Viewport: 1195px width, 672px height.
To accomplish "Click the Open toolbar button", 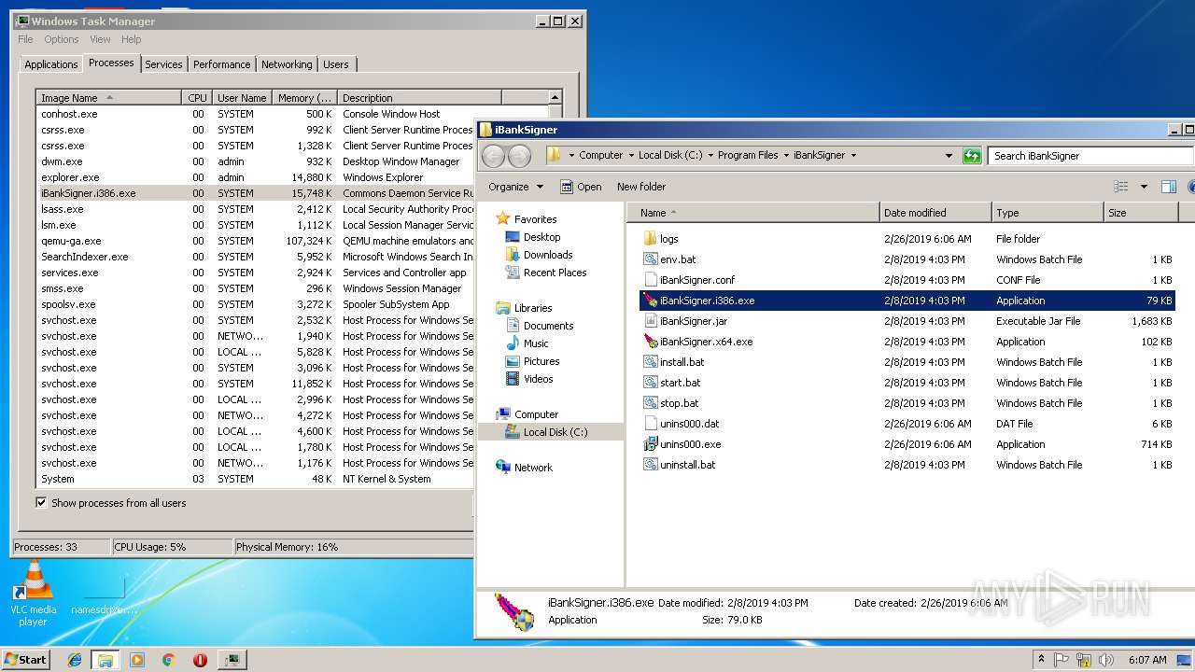I will (x=581, y=187).
